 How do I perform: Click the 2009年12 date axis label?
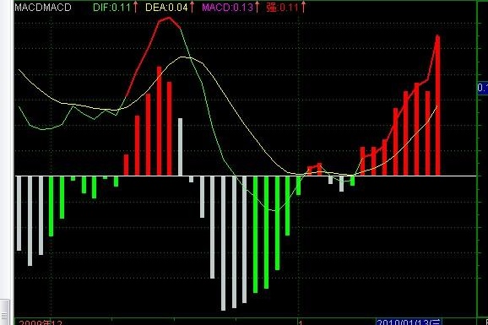pos(41,322)
